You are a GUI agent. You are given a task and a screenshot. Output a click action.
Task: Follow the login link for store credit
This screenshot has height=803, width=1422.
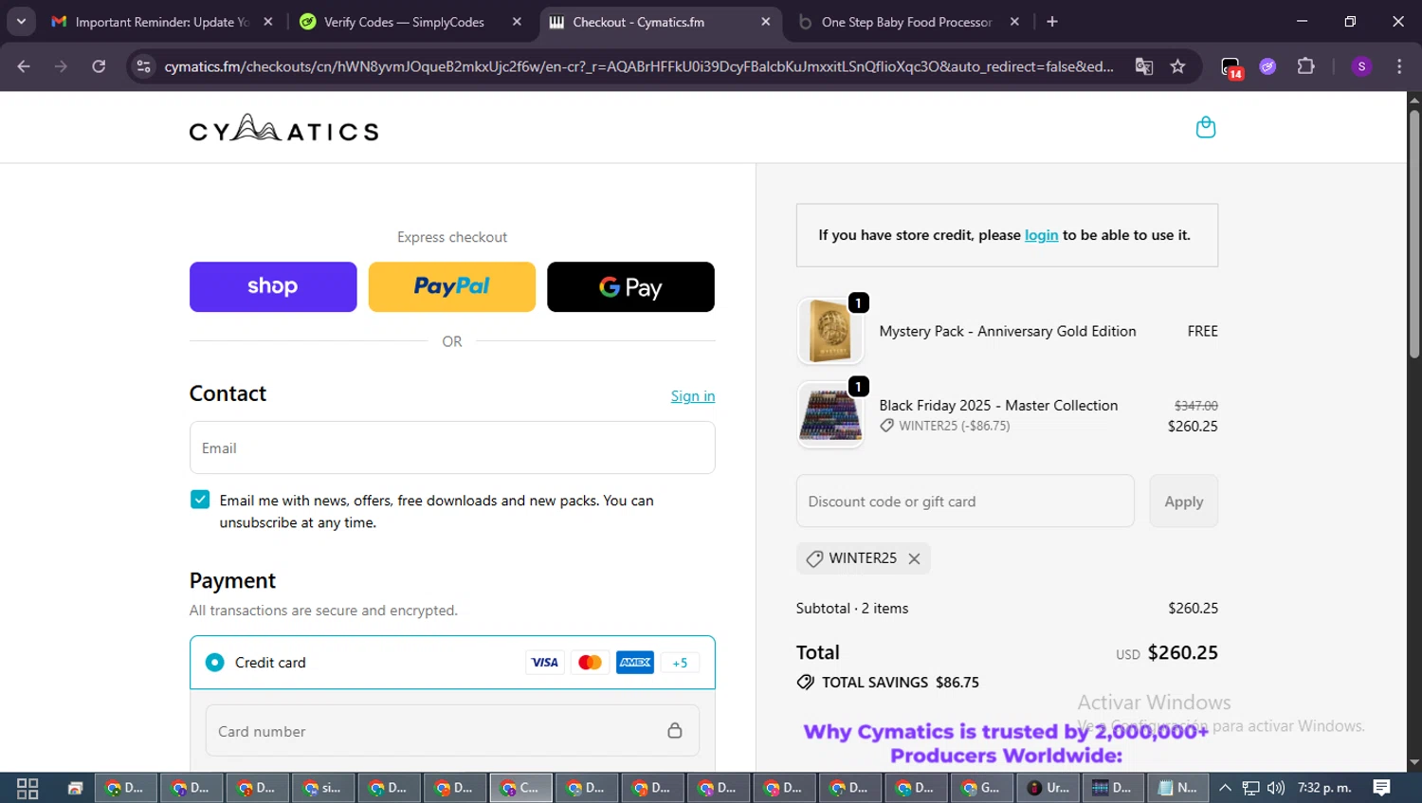[x=1041, y=235]
